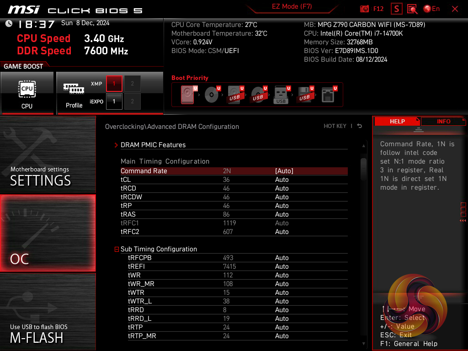Screen dimensions: 468x351
Task: Switch to the HELP tab
Action: 397,121
